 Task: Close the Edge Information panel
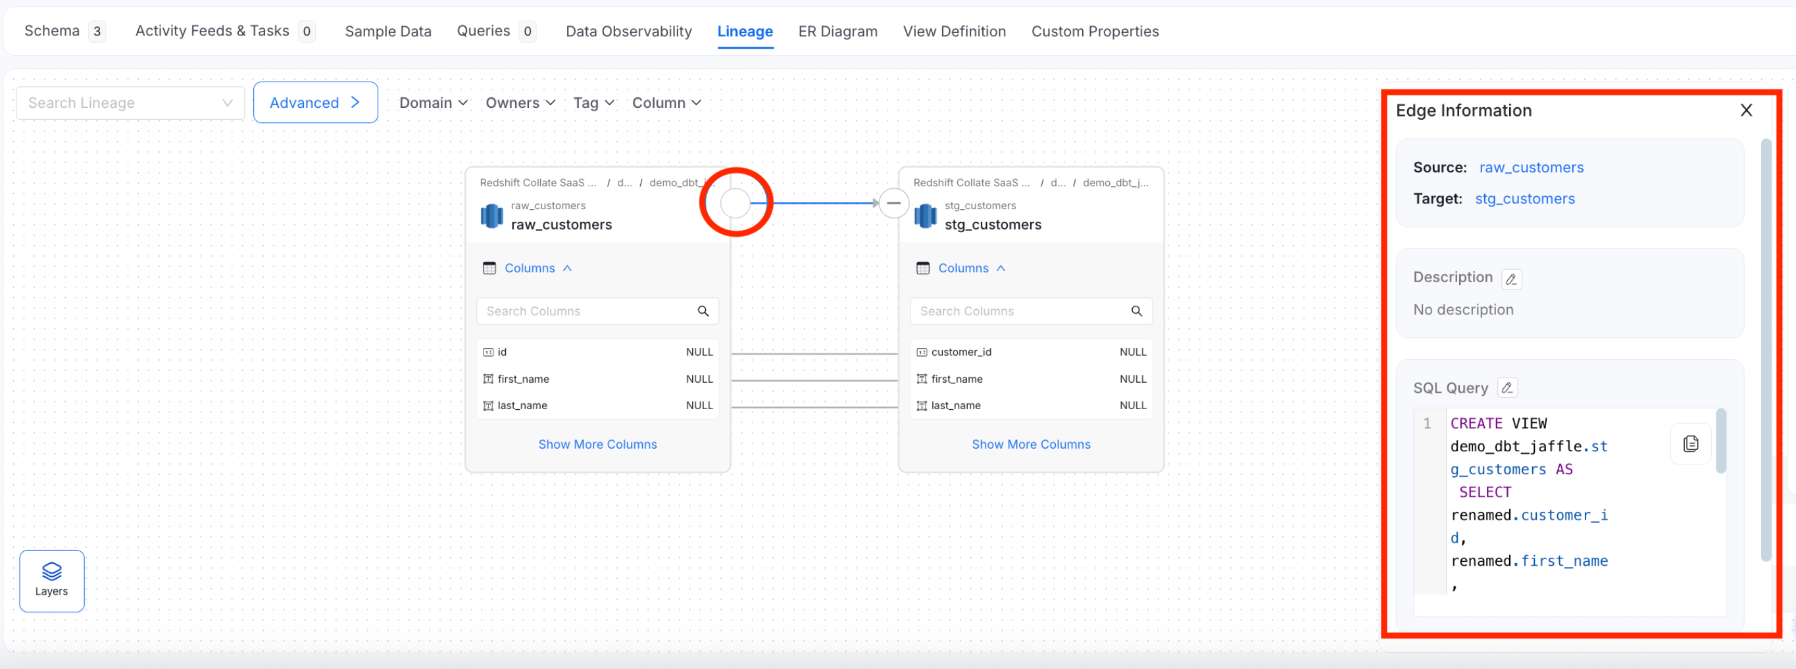pyautogui.click(x=1746, y=110)
